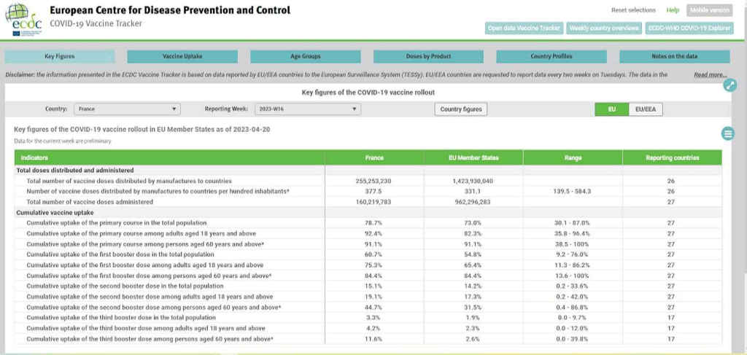747x355 pixels.
Task: Select the Key Figures tab
Action: click(x=60, y=56)
